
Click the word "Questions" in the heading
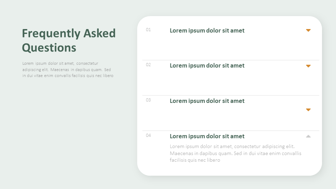[x=49, y=48]
